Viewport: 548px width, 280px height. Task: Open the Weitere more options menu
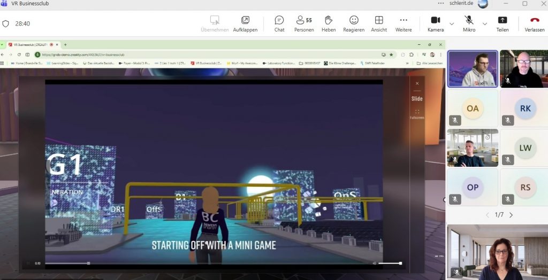point(404,23)
